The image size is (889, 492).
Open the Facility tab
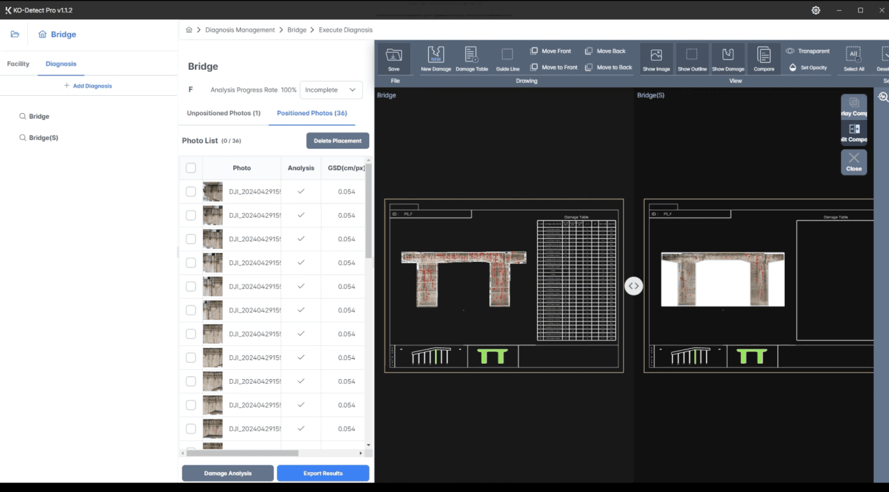click(19, 64)
